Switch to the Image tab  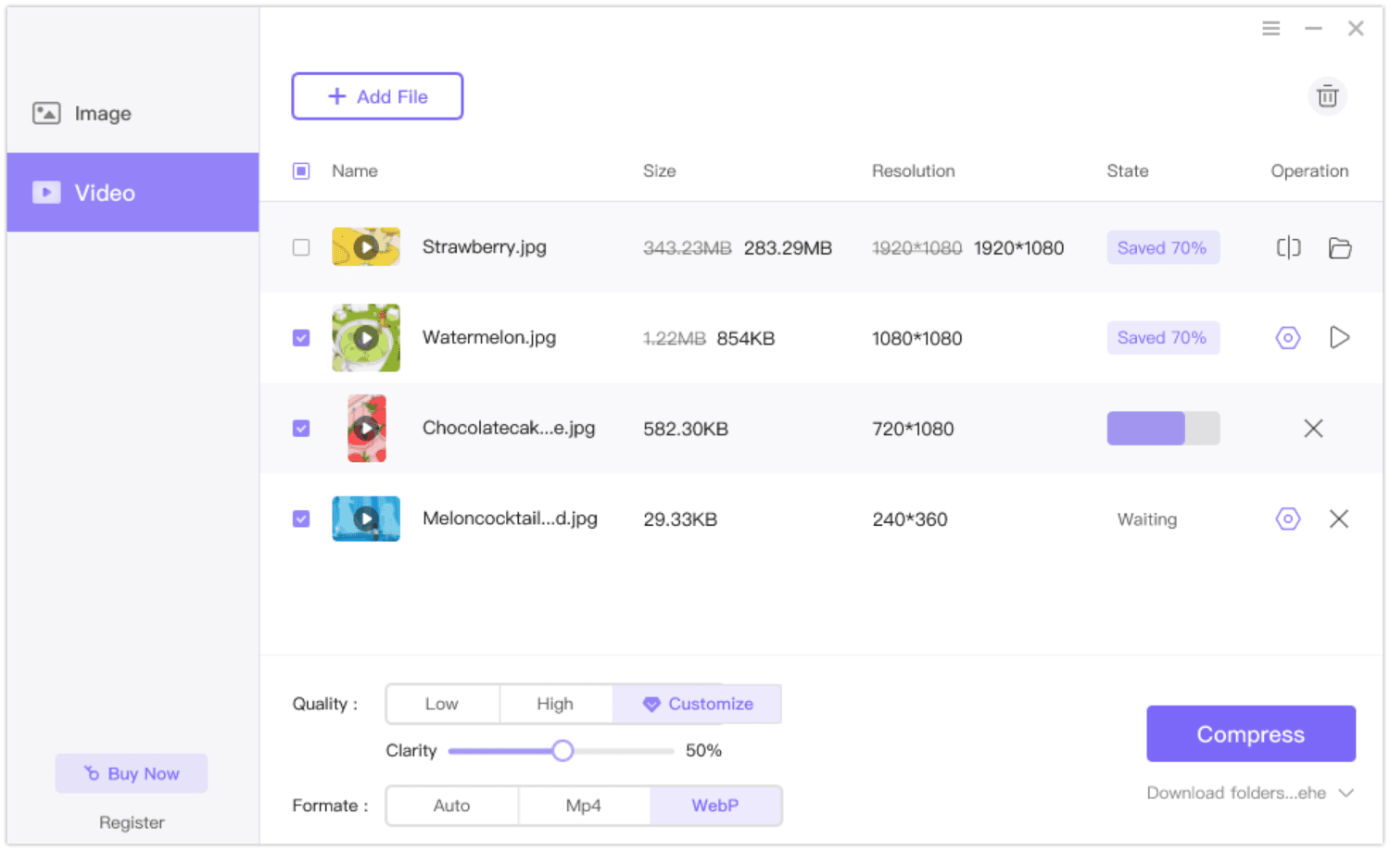click(102, 114)
